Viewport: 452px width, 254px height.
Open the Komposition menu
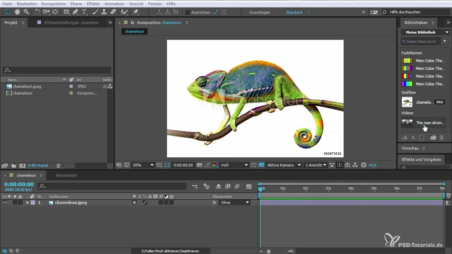tap(53, 4)
